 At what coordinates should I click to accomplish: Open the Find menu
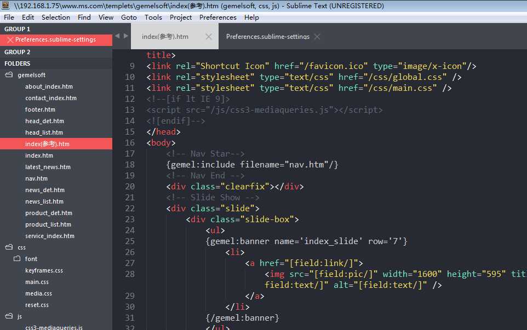[x=84, y=17]
